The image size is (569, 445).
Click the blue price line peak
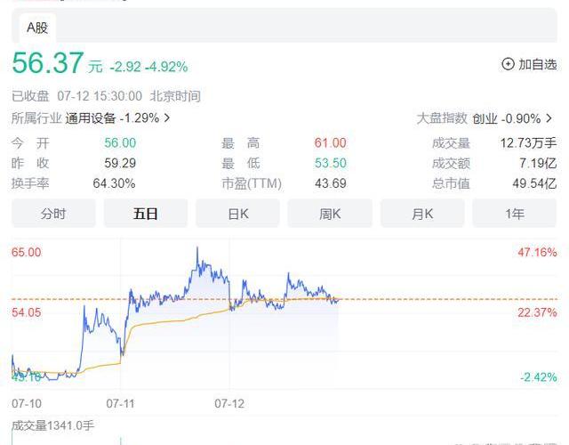tap(197, 248)
